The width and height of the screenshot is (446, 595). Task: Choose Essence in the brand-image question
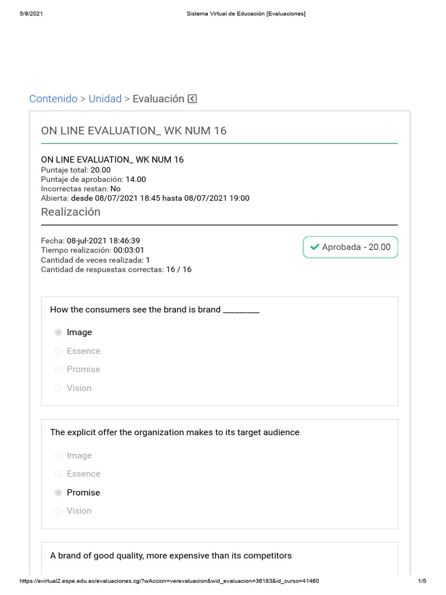pos(58,351)
